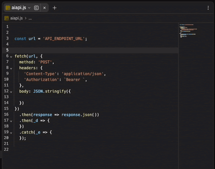This screenshot has width=215, height=169.
Task: Open the aiapi.js tab dropdown chevron
Action: point(29,8)
